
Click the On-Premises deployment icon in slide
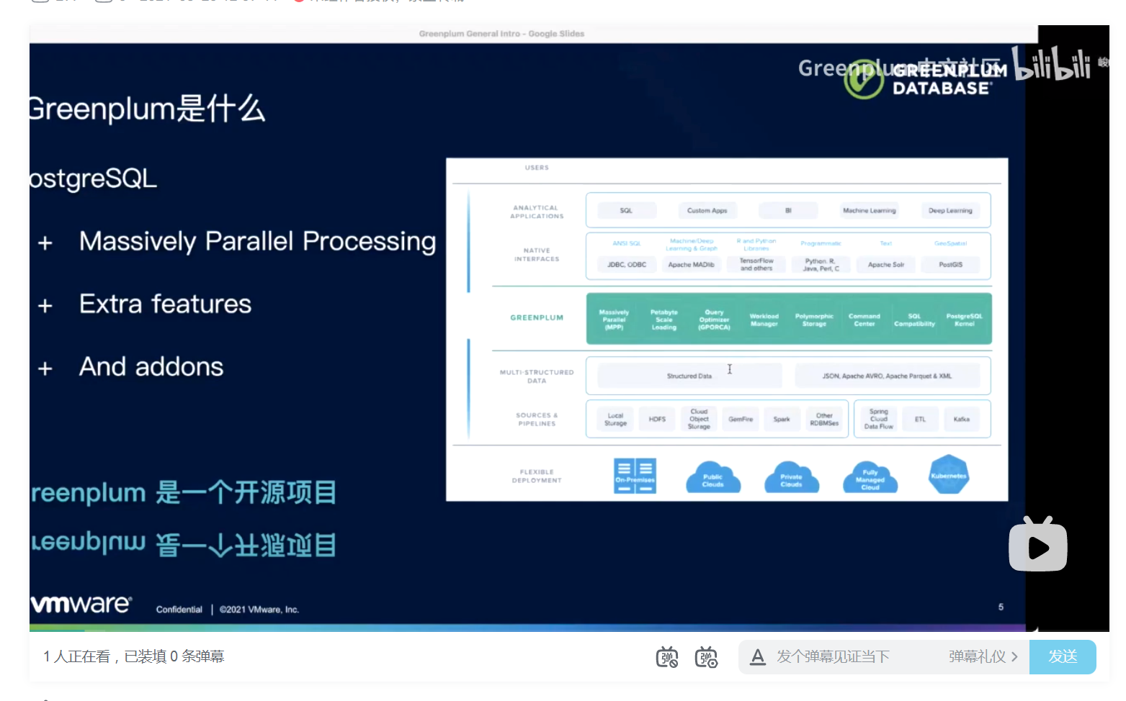click(635, 476)
